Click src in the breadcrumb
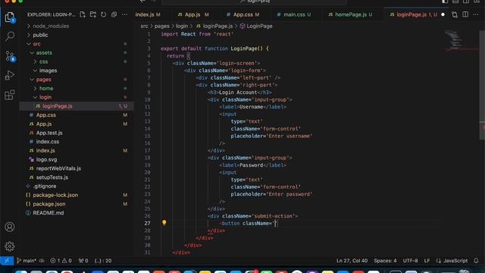This screenshot has height=273, width=485. (144, 26)
